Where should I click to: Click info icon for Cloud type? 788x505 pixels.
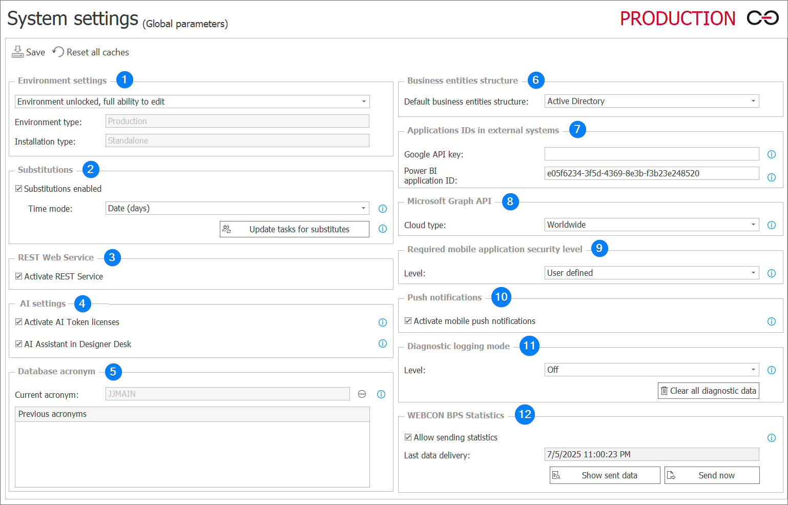771,225
